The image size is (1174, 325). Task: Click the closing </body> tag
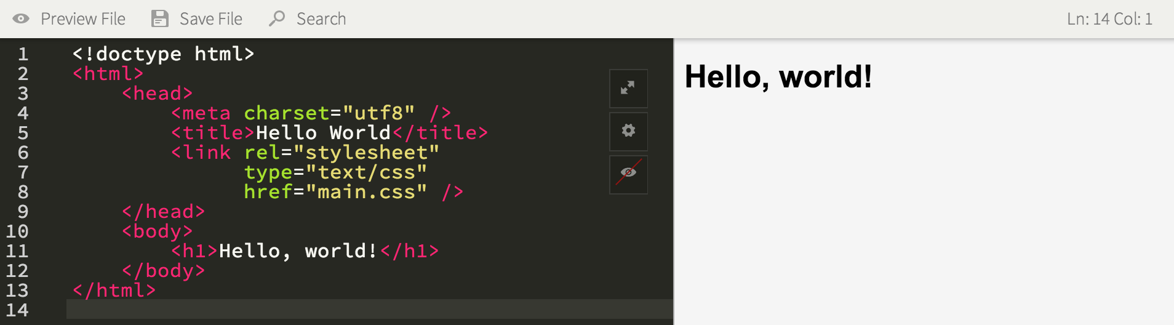pyautogui.click(x=163, y=271)
